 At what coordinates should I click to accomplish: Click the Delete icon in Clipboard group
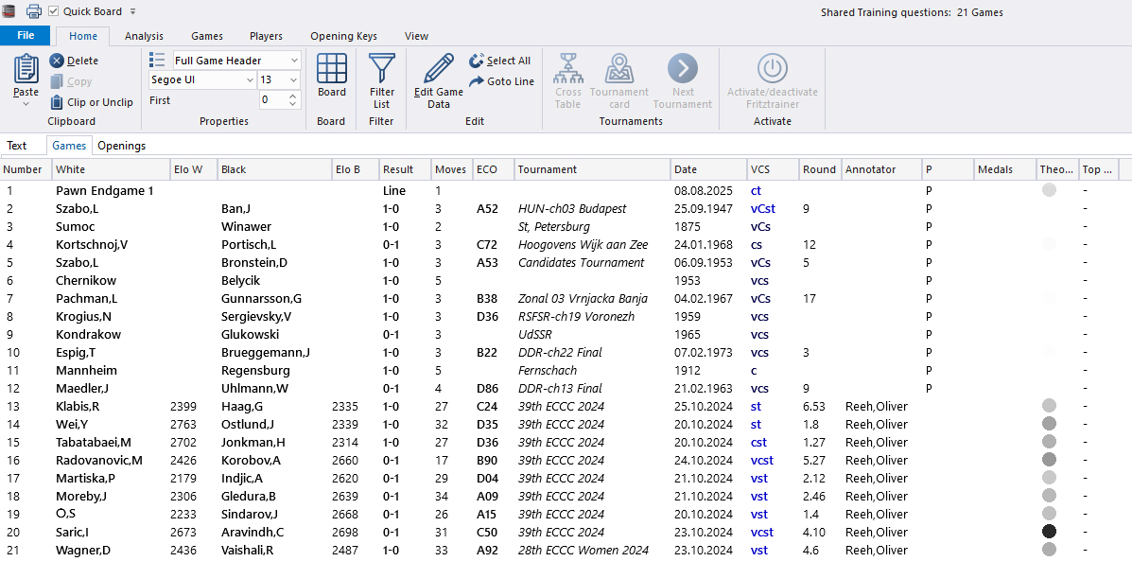pos(57,61)
